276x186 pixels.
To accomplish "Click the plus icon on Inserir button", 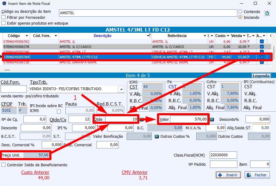I will 220,175.
